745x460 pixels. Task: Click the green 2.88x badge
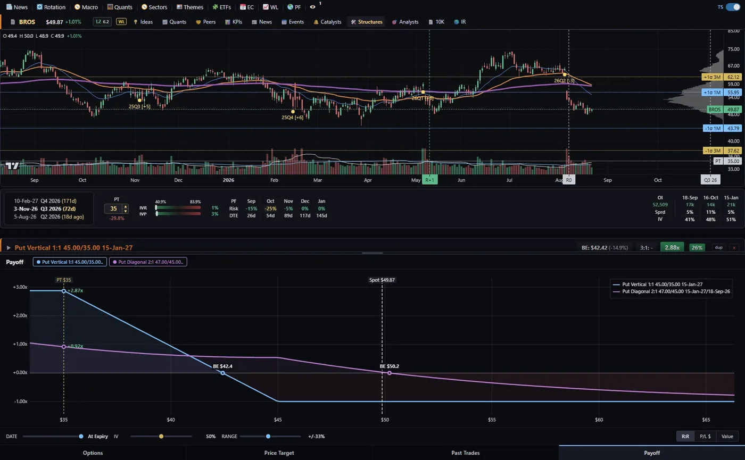tap(672, 248)
